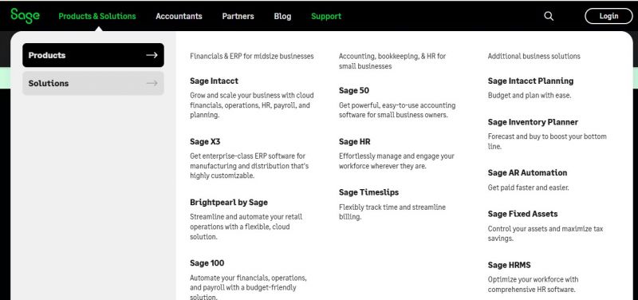Open the Sage HR product link
The height and width of the screenshot is (300, 638).
(355, 142)
